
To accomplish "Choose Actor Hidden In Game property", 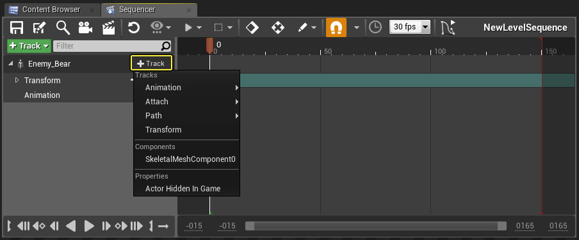I will click(186, 189).
